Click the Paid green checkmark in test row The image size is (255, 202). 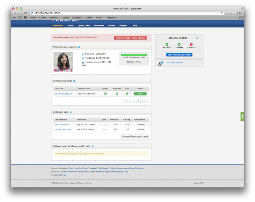point(128,93)
